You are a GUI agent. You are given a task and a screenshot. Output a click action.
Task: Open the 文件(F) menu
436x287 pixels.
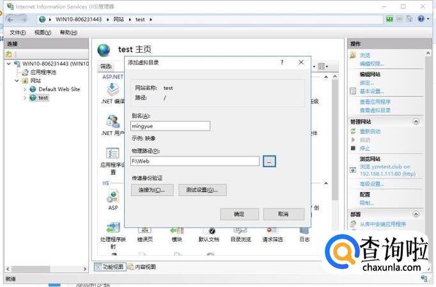18,33
